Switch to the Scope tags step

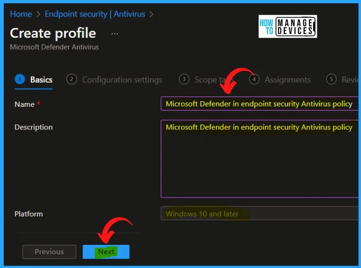click(x=207, y=80)
